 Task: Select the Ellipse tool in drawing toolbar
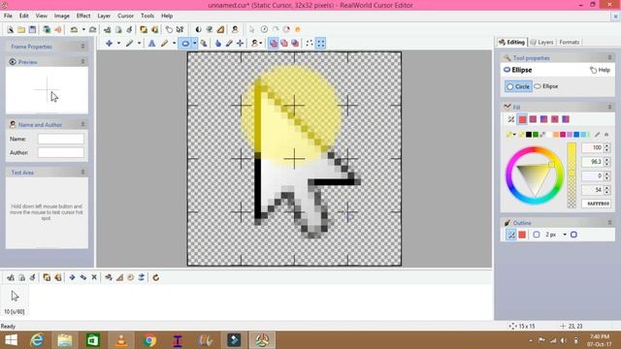(x=185, y=44)
